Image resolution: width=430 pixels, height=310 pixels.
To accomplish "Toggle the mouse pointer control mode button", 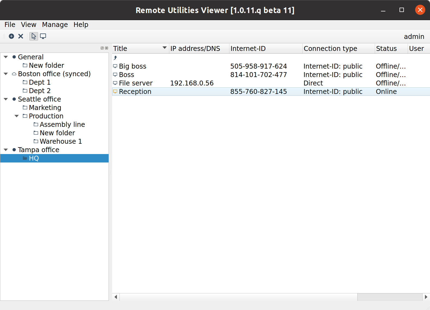I will [34, 36].
